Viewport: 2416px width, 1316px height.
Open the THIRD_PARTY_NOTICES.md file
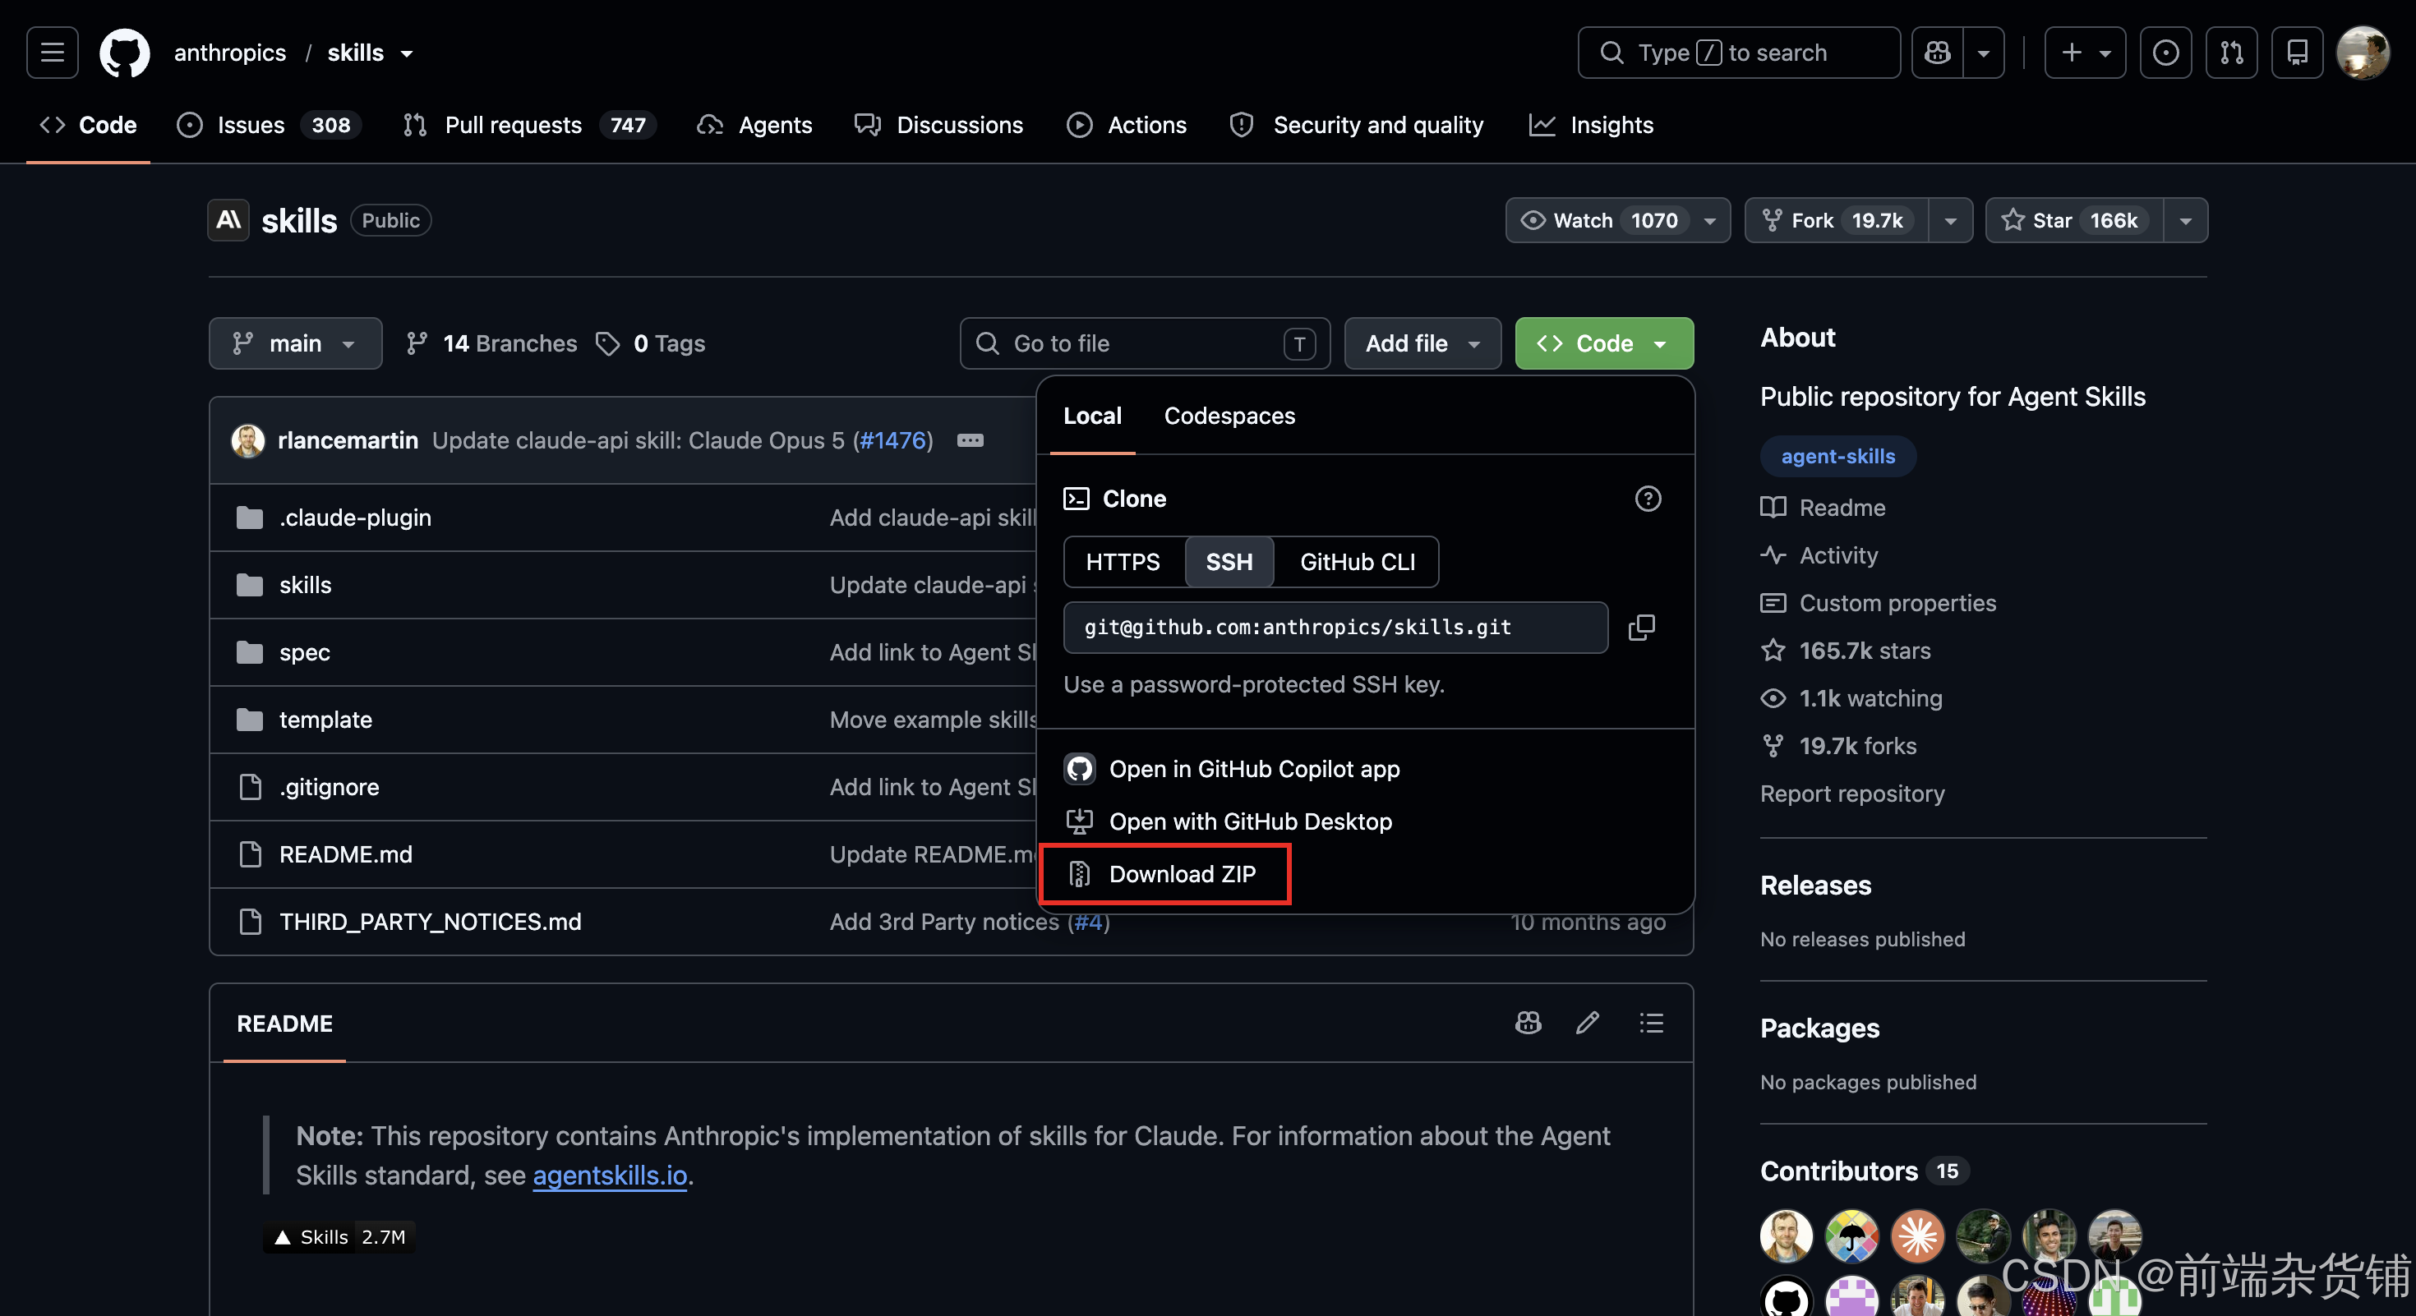[430, 923]
